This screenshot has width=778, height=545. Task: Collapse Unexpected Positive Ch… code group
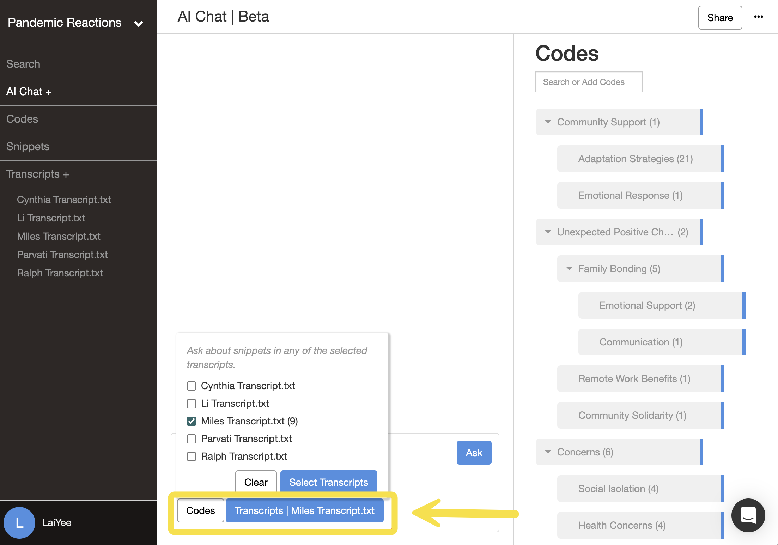tap(548, 232)
